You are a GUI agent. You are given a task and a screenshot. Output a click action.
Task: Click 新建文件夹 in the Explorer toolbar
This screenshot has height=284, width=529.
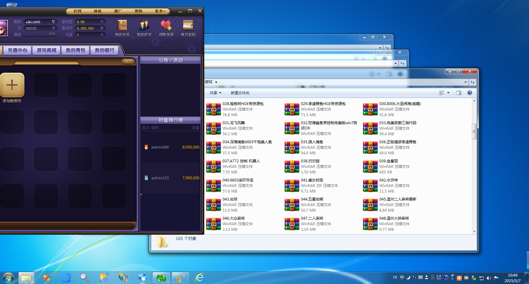point(240,93)
